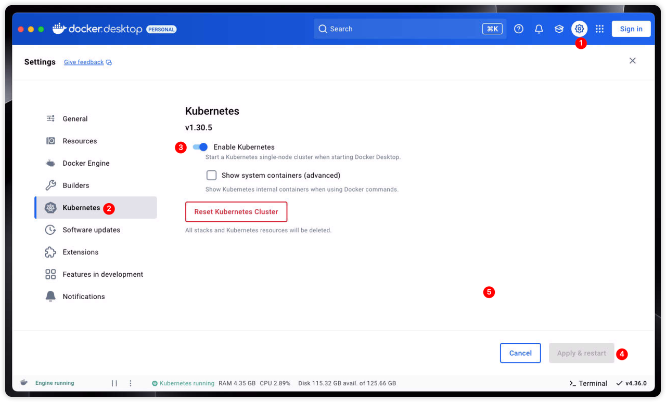Image resolution: width=666 pixels, height=402 pixels.
Task: Click the Settings title text
Action: click(40, 62)
